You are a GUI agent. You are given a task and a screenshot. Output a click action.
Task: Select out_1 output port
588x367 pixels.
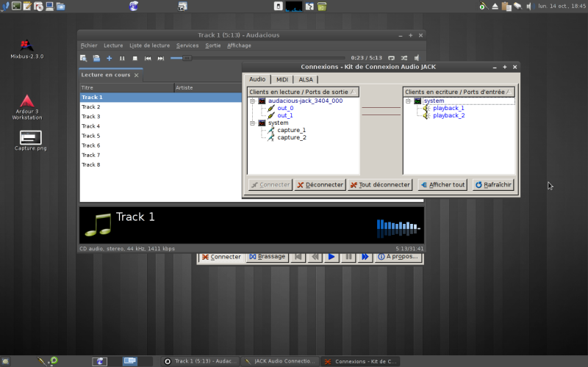(x=285, y=116)
